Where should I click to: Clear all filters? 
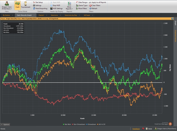click(x=97, y=5)
